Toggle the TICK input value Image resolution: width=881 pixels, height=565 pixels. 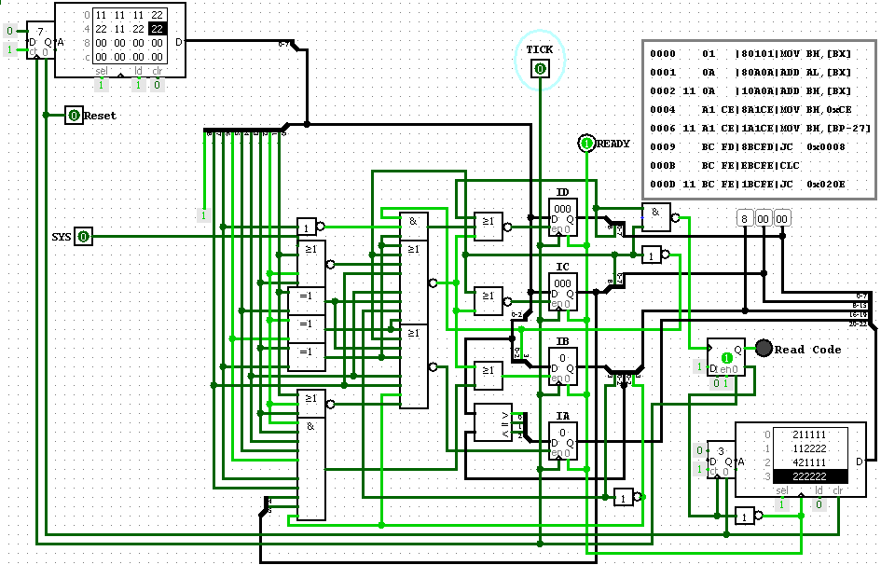[x=539, y=67]
